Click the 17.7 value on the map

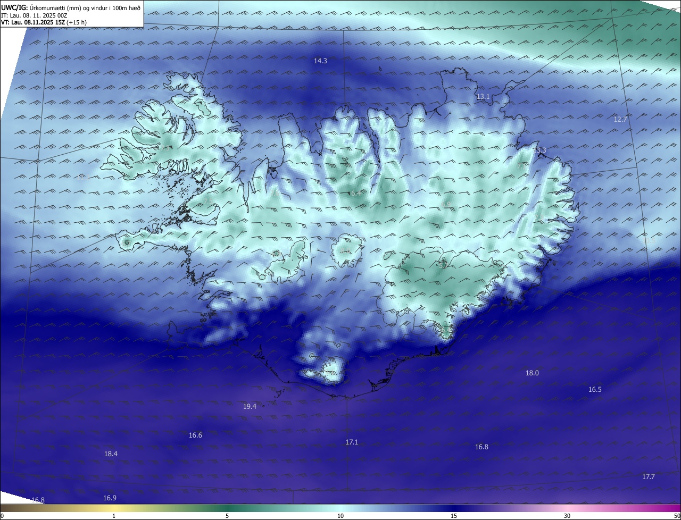click(x=649, y=477)
